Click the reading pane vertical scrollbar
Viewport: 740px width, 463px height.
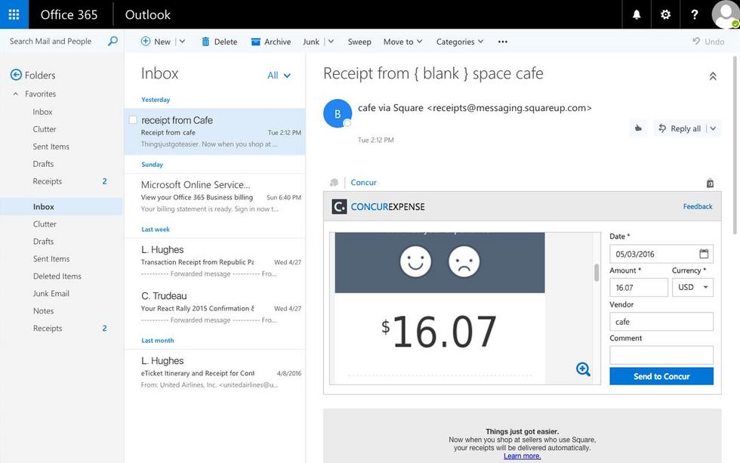click(735, 145)
